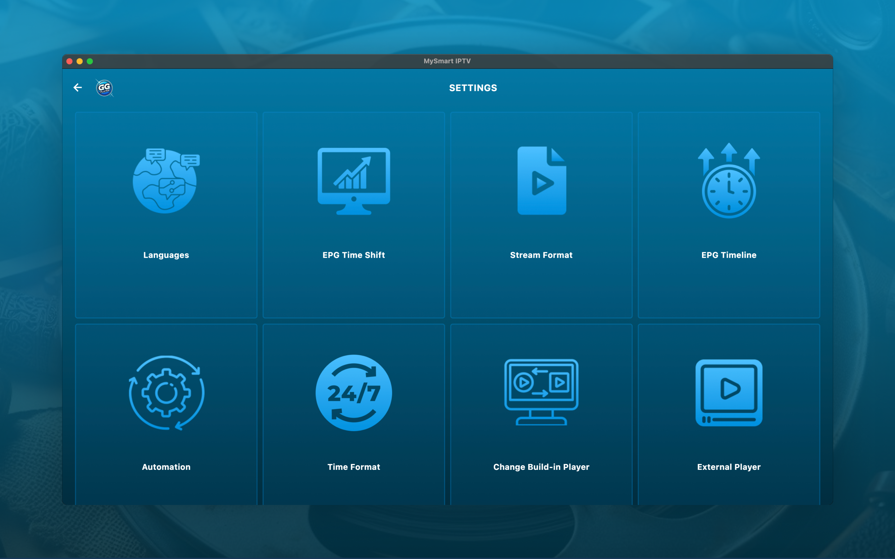
Task: Click the Stream Format label
Action: pyautogui.click(x=541, y=255)
